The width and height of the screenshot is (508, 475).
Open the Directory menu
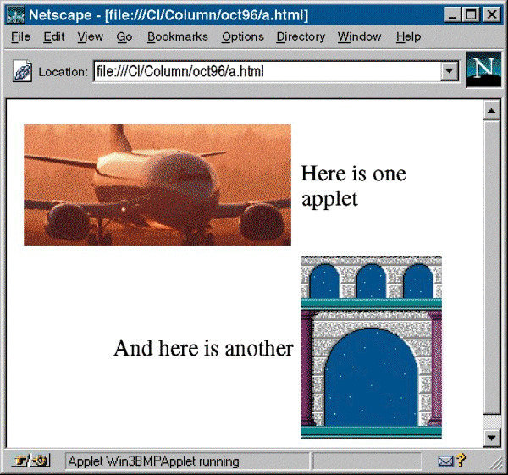[301, 37]
